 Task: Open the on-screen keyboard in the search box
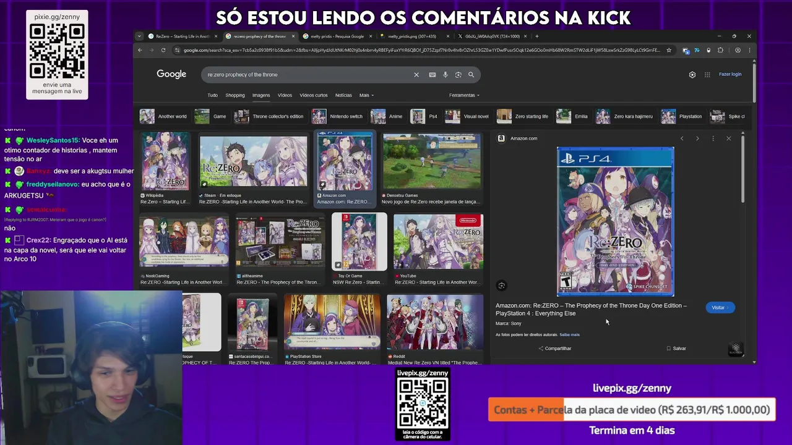tap(432, 75)
